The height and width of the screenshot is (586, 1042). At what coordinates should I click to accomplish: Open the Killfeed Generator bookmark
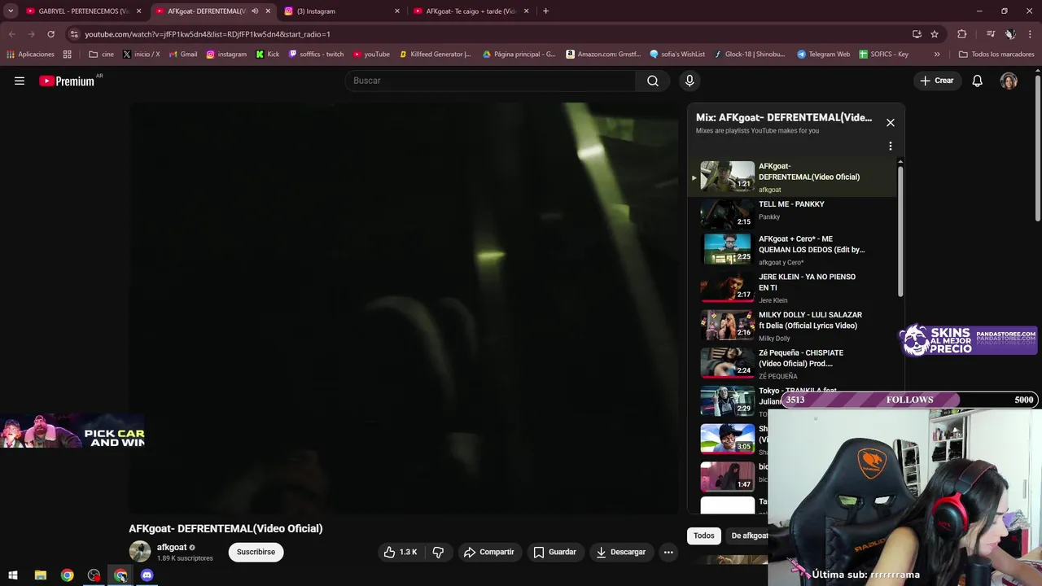click(x=436, y=55)
